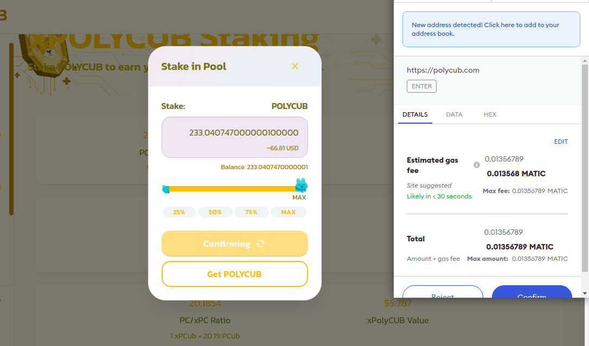Click the blue bunny slider handle
Image resolution: width=589 pixels, height=346 pixels.
click(x=301, y=185)
